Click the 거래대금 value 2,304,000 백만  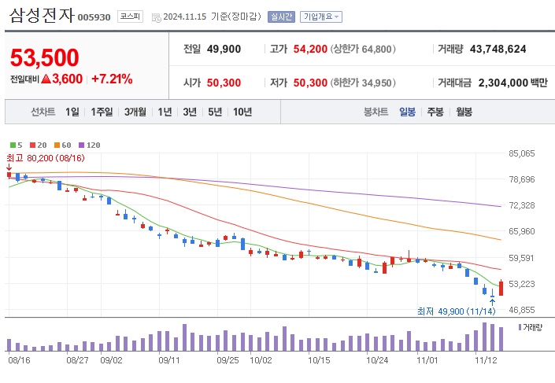(x=512, y=83)
